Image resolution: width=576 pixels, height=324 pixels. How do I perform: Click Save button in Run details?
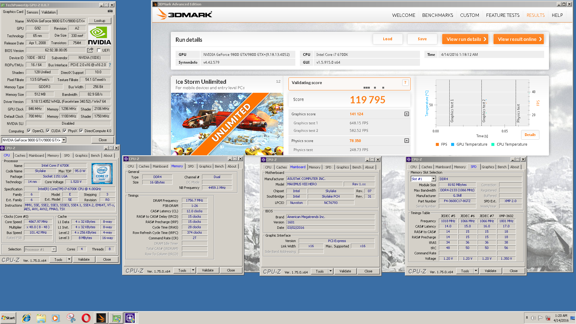(x=422, y=39)
